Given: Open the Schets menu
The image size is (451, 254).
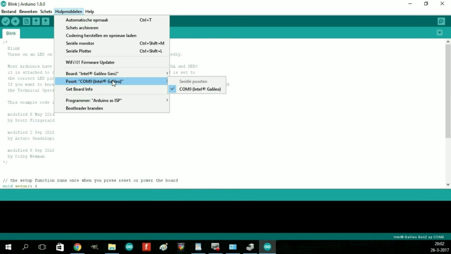Looking at the screenshot, I should point(46,12).
